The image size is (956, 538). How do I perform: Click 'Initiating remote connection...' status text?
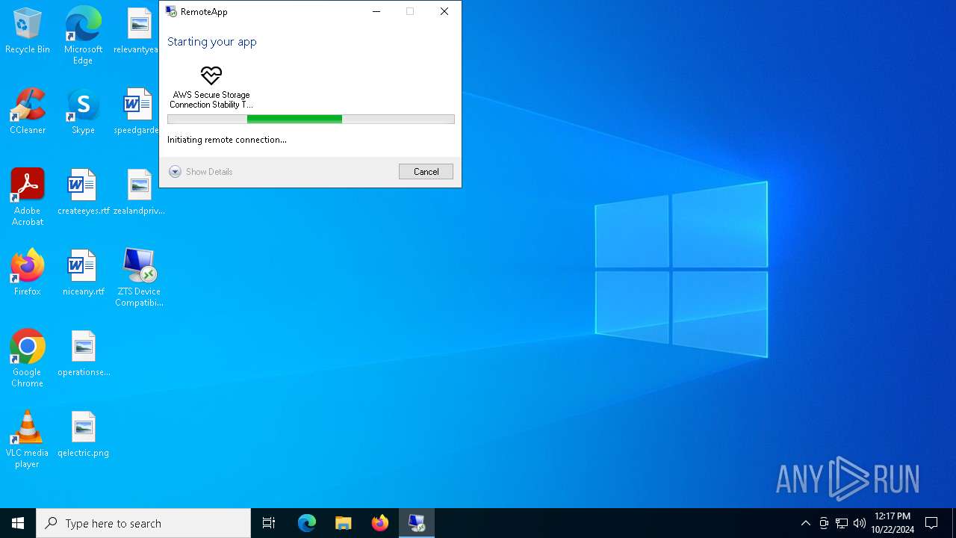227,140
